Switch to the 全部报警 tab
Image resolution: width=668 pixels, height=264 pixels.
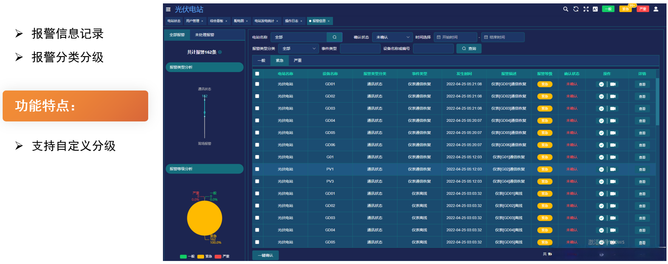[x=177, y=35]
